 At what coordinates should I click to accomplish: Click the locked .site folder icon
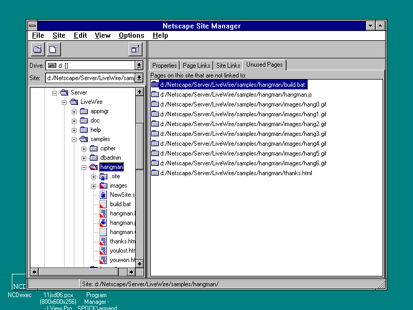pos(103,176)
